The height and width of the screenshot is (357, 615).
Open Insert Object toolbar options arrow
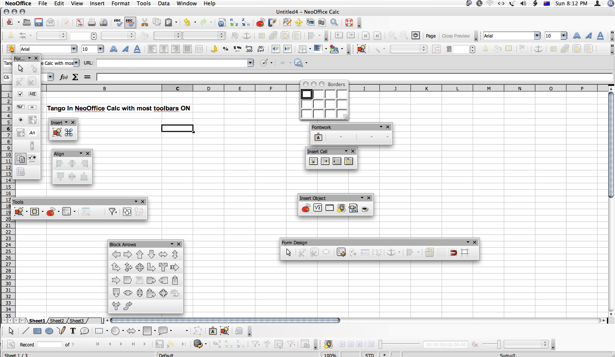(x=362, y=198)
